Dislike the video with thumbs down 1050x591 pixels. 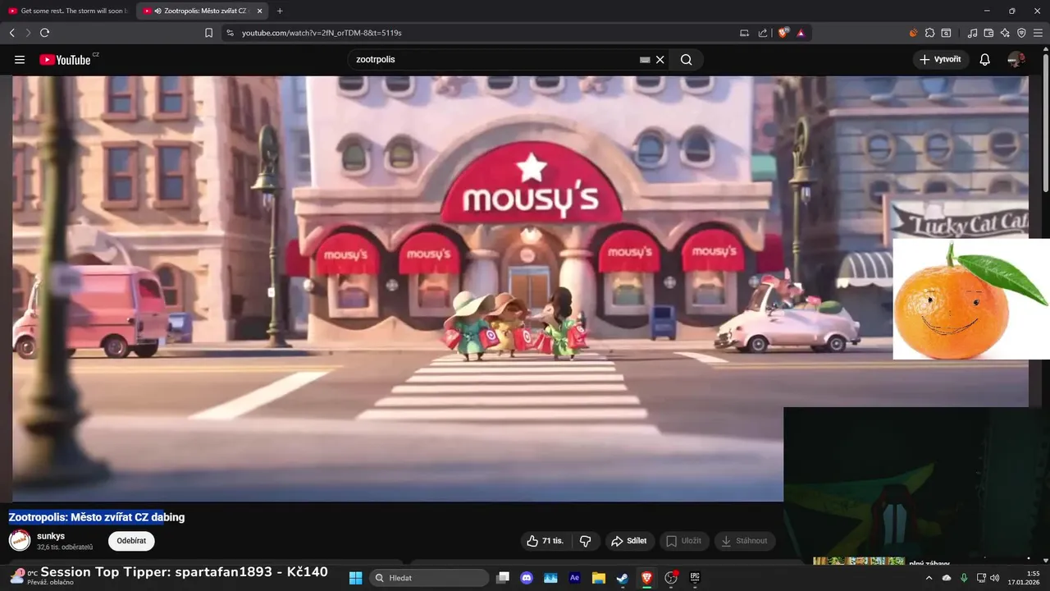(x=585, y=541)
